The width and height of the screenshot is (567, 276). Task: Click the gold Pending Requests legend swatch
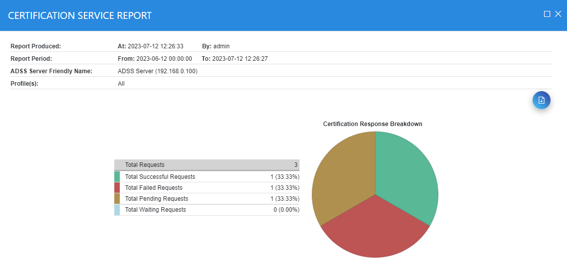pos(117,199)
